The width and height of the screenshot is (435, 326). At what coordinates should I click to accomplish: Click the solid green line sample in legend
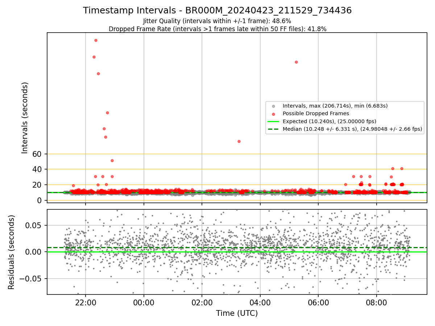[x=274, y=121]
